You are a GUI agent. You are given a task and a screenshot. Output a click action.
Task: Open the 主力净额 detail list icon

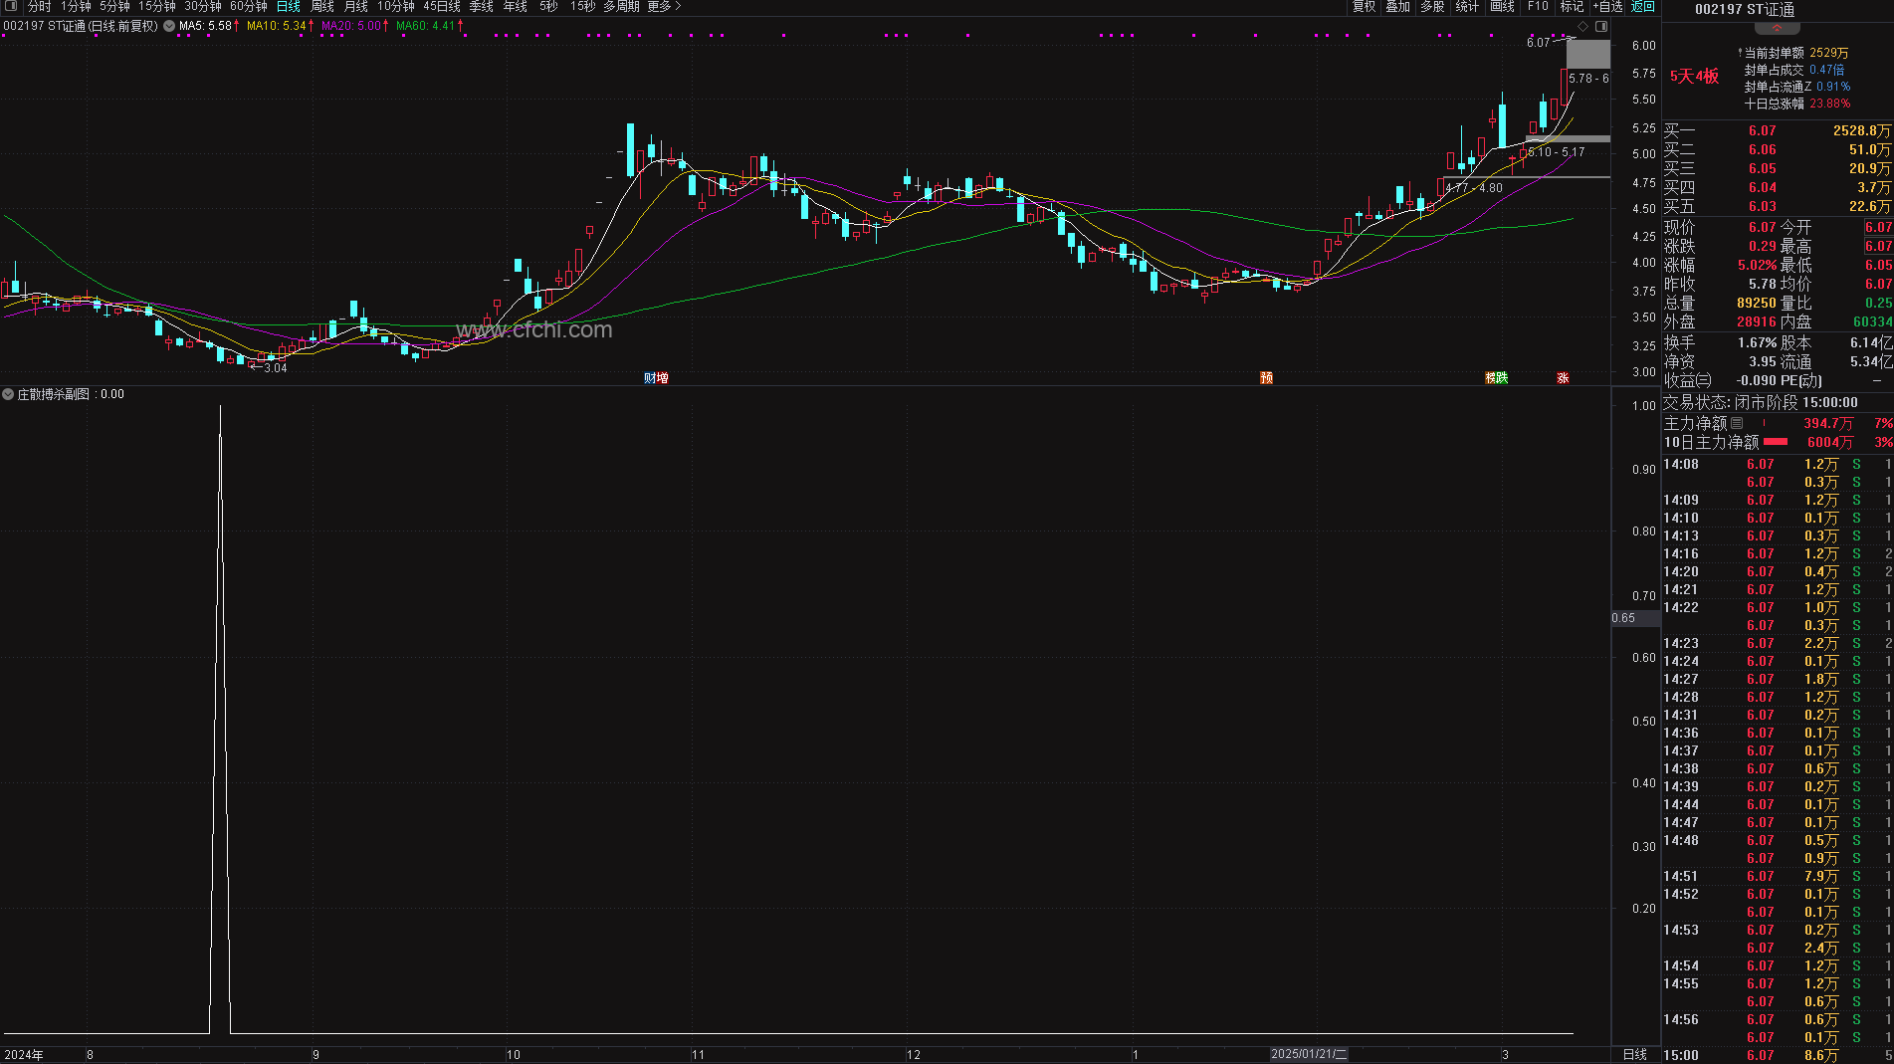point(1737,423)
